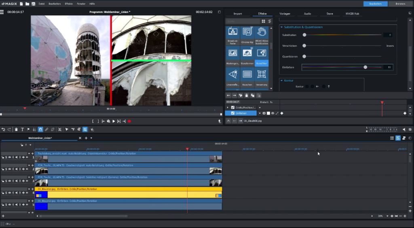Click the invers label beside Verschieben
Viewport: 414px width, 228px height.
click(x=390, y=46)
